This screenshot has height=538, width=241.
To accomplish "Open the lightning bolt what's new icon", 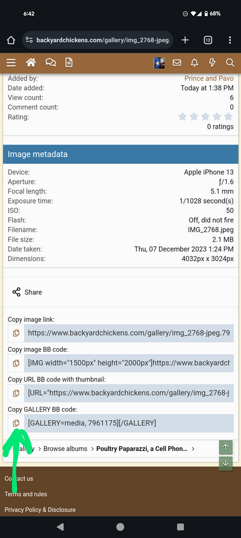I will pos(212,63).
